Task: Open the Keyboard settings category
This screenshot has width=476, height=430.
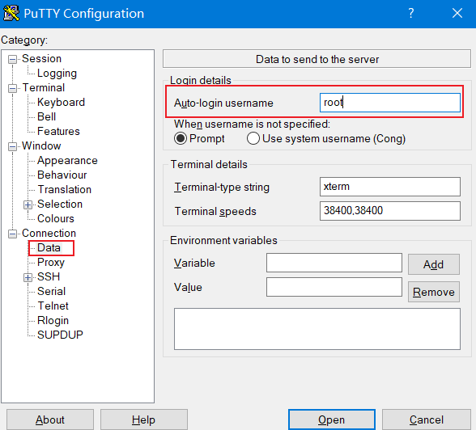Action: (x=61, y=102)
